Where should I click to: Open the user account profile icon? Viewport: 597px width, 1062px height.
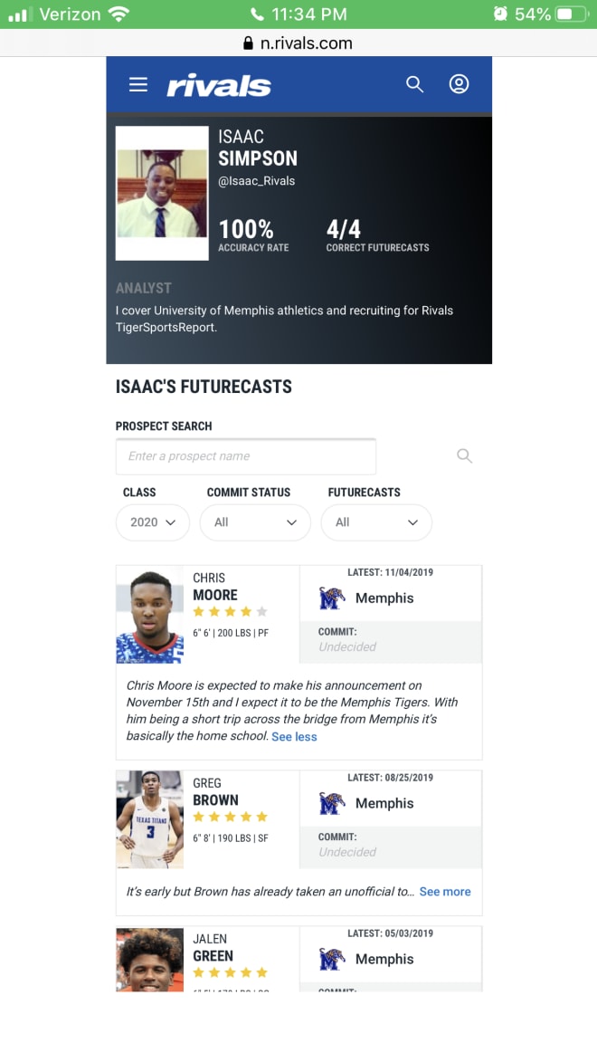click(x=459, y=84)
